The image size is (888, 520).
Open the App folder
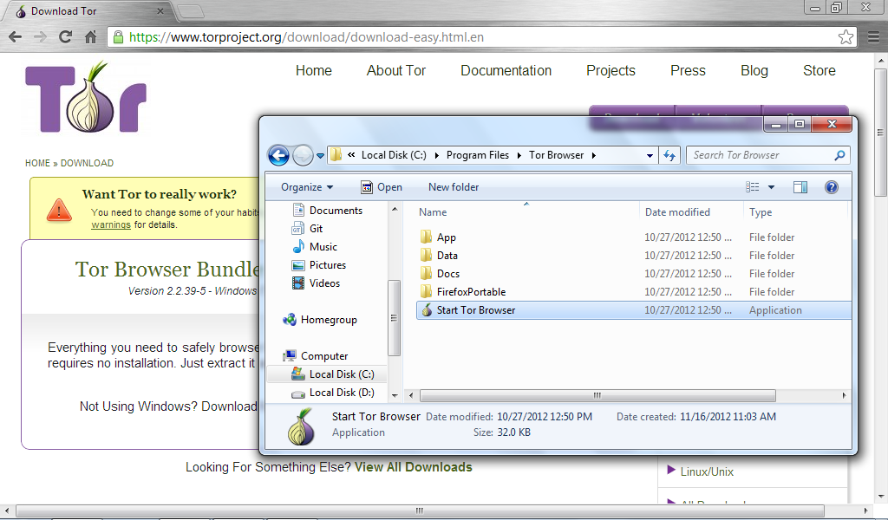tap(445, 237)
